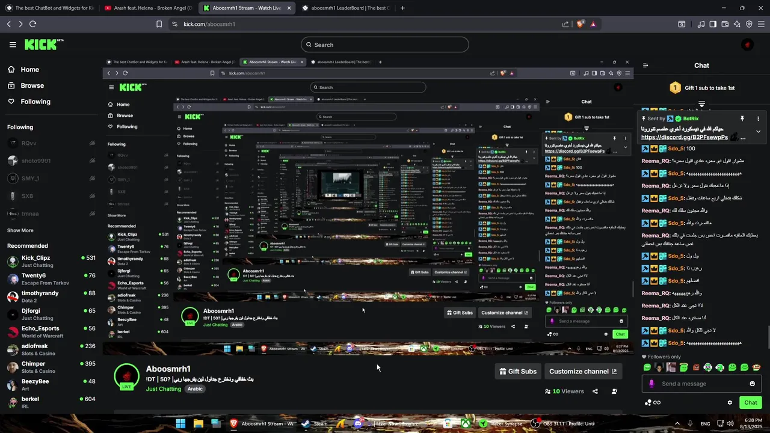Click the icon right of share stream icon
Image resolution: width=770 pixels, height=433 pixels.
[x=614, y=392]
